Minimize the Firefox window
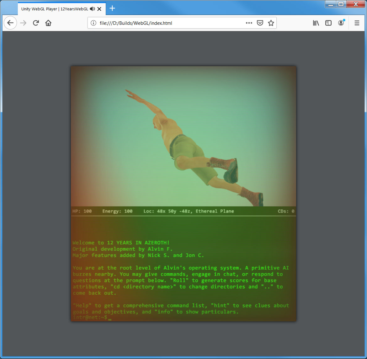This screenshot has height=359, width=367. 331,4
